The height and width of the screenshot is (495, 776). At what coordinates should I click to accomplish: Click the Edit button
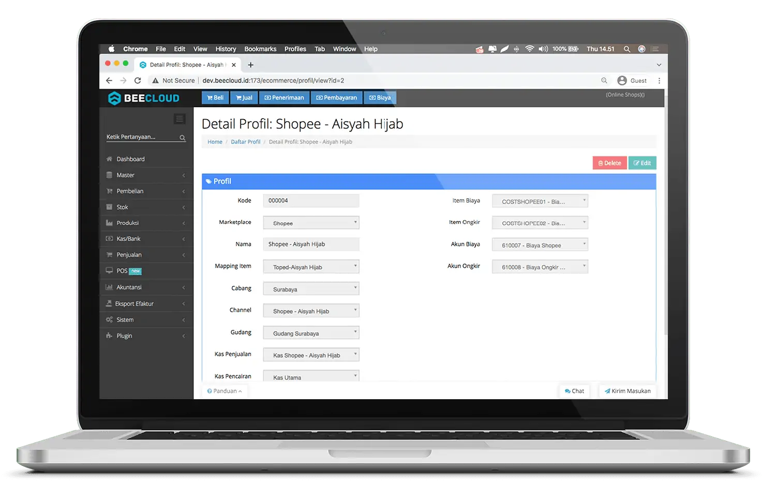[x=642, y=163]
